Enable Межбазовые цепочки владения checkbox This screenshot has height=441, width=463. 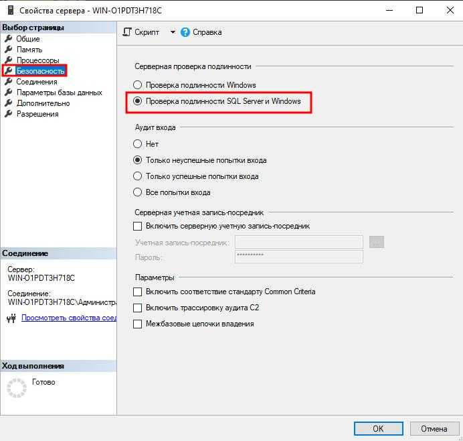(x=137, y=324)
